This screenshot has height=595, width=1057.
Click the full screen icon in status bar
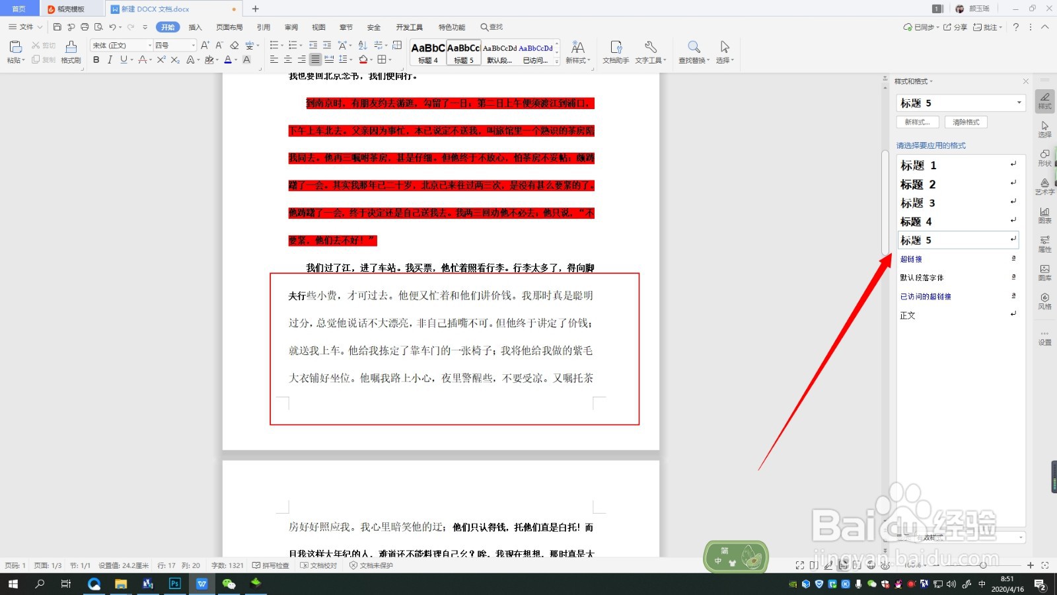point(800,565)
